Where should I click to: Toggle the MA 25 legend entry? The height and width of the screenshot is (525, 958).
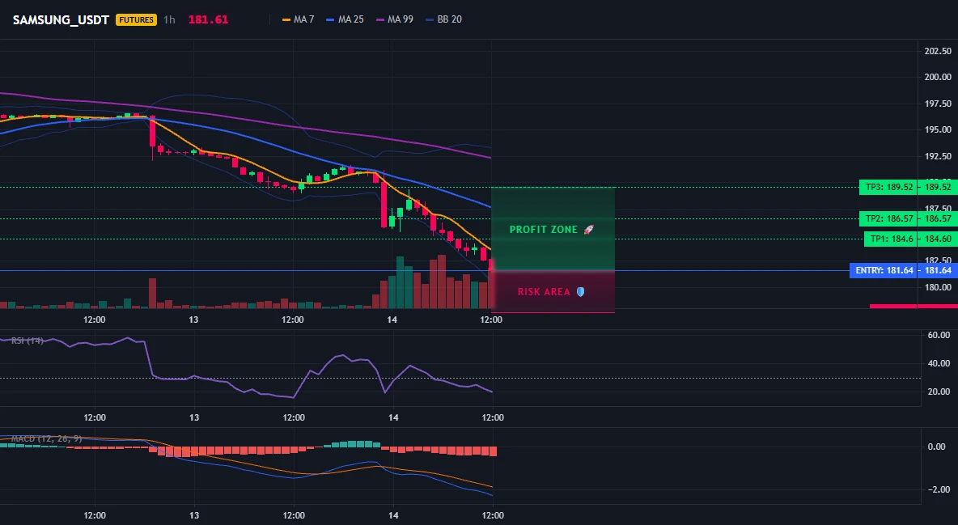pos(345,19)
